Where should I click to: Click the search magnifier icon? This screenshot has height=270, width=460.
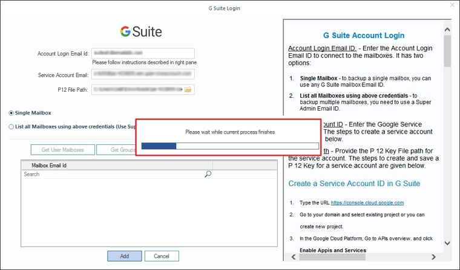click(208, 174)
